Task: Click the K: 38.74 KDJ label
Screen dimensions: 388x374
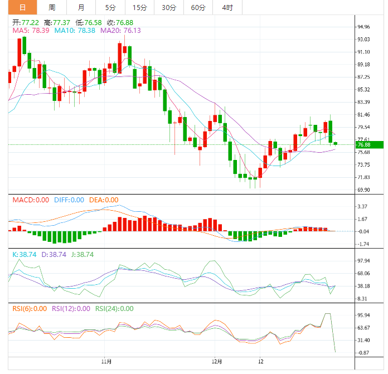Action: point(25,254)
